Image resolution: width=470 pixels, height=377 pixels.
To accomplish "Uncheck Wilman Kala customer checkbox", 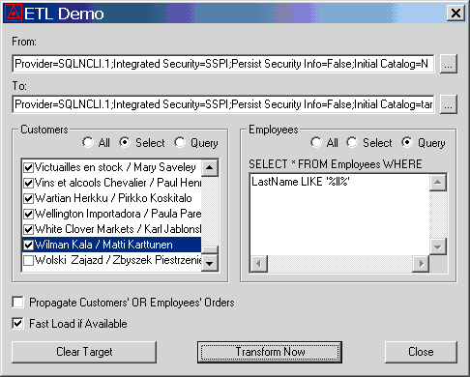I will point(29,245).
